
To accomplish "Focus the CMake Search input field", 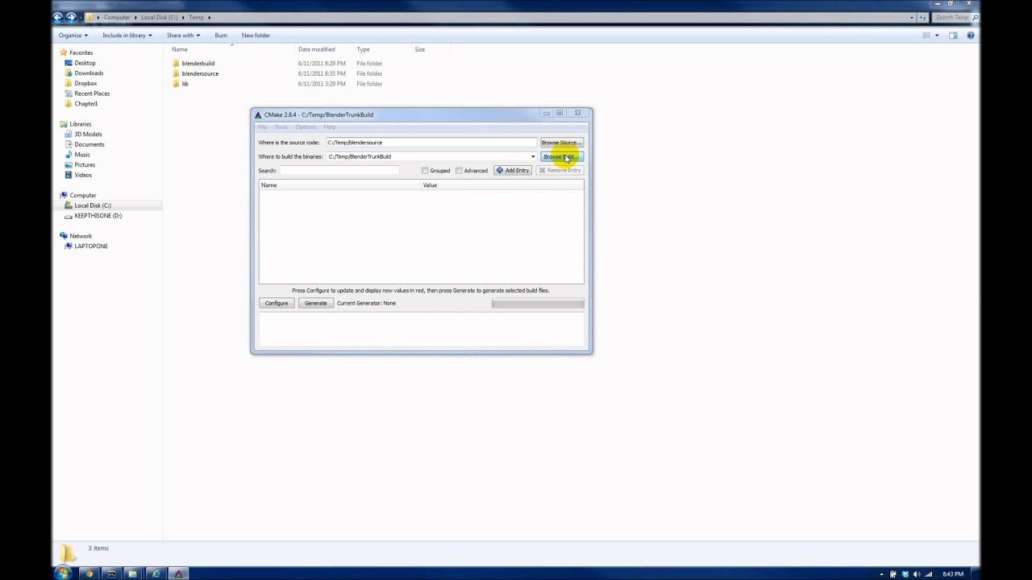I will tap(339, 171).
